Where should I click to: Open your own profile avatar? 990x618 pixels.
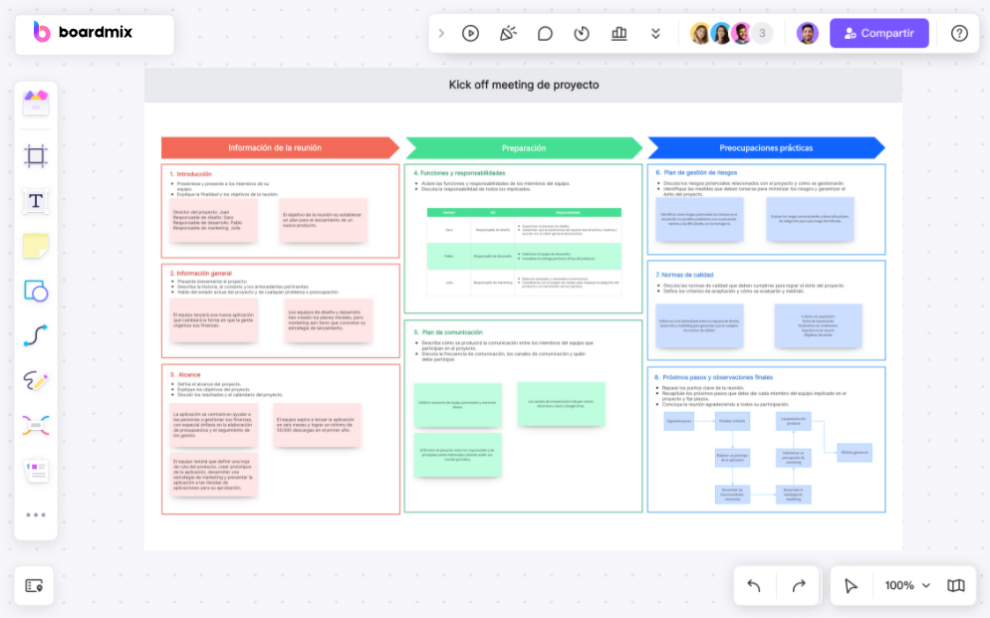807,33
